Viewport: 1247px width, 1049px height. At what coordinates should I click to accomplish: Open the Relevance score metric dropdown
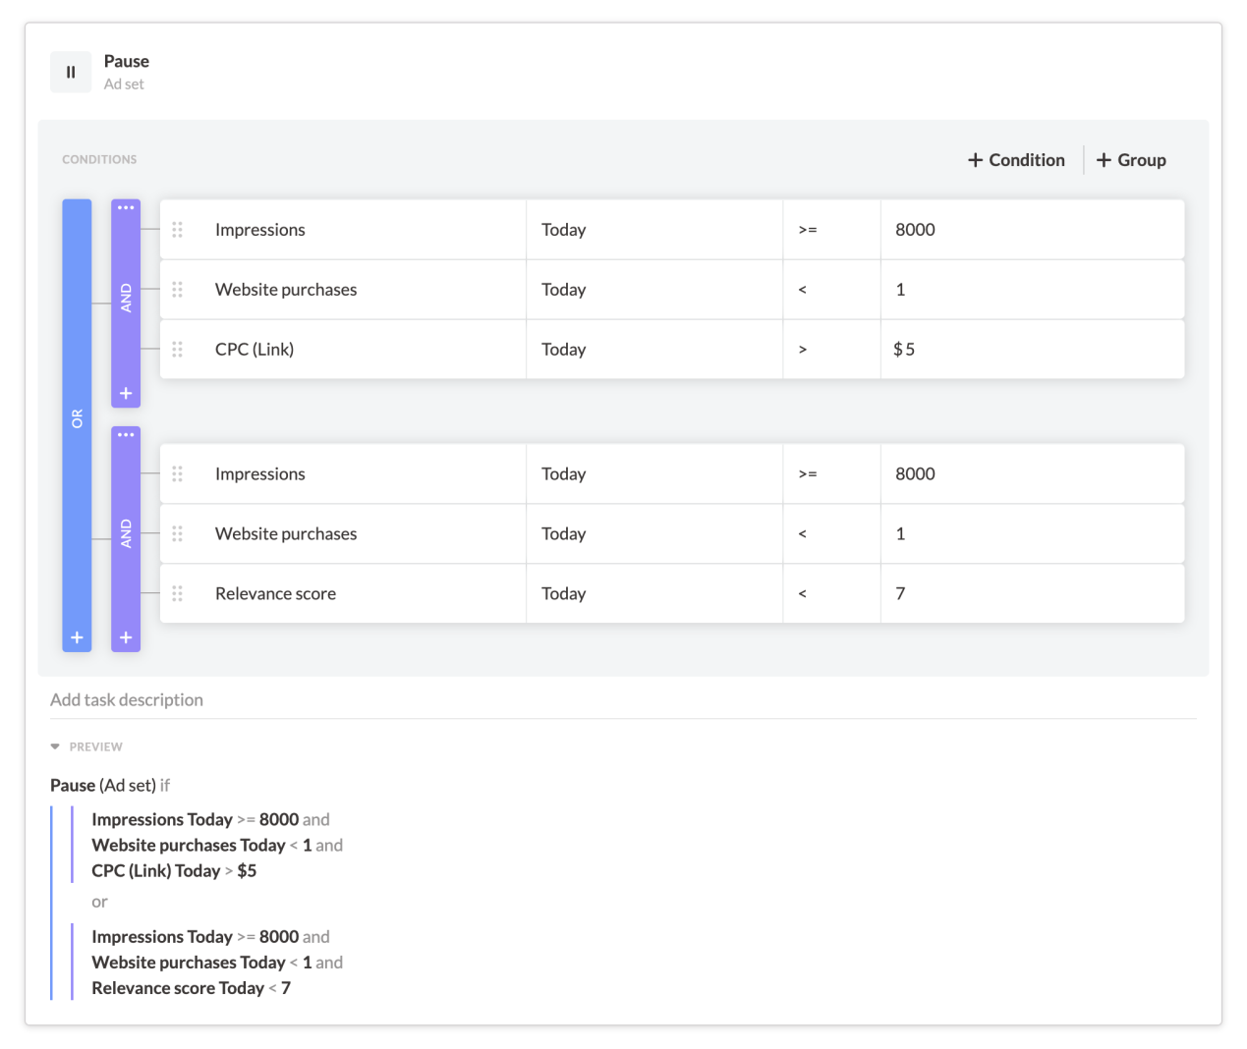344,594
